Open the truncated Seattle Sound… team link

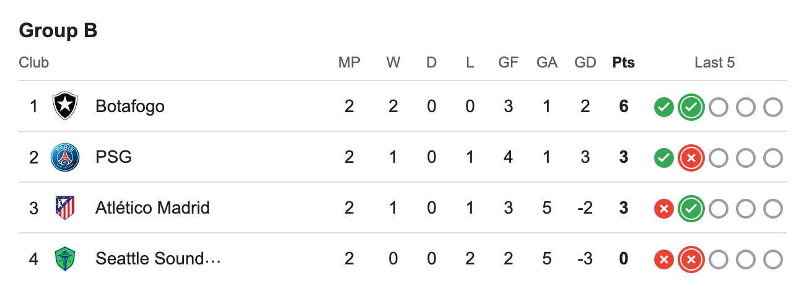point(158,258)
